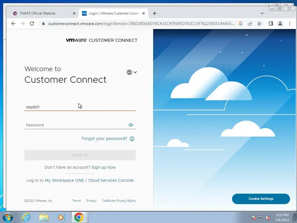
Task: Show hidden tray icons arrow
Action: pyautogui.click(x=247, y=217)
